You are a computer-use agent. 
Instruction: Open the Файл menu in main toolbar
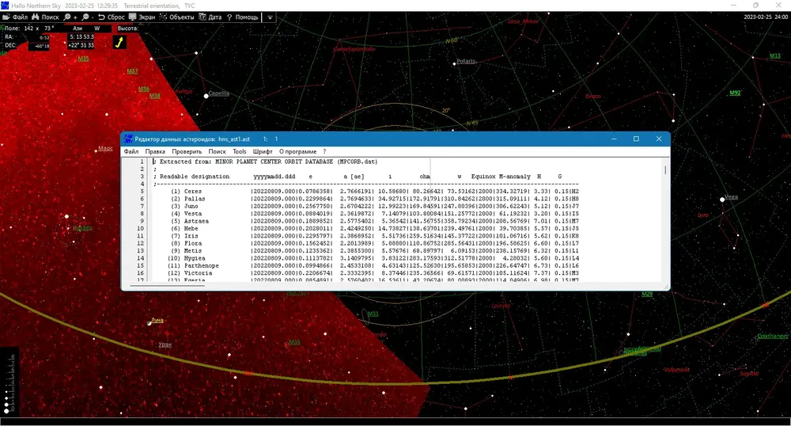[14, 17]
